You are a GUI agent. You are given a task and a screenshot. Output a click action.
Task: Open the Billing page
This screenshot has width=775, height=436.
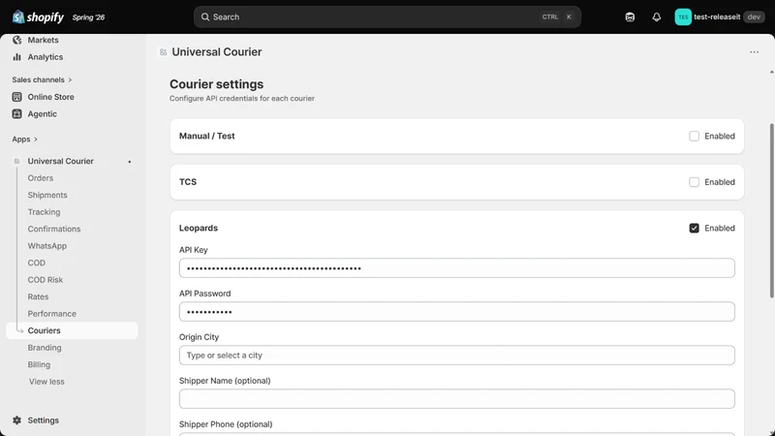pos(39,365)
